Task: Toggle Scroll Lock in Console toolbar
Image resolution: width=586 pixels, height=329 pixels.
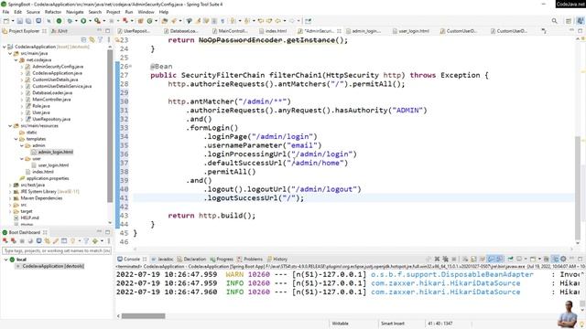Action: [x=473, y=259]
